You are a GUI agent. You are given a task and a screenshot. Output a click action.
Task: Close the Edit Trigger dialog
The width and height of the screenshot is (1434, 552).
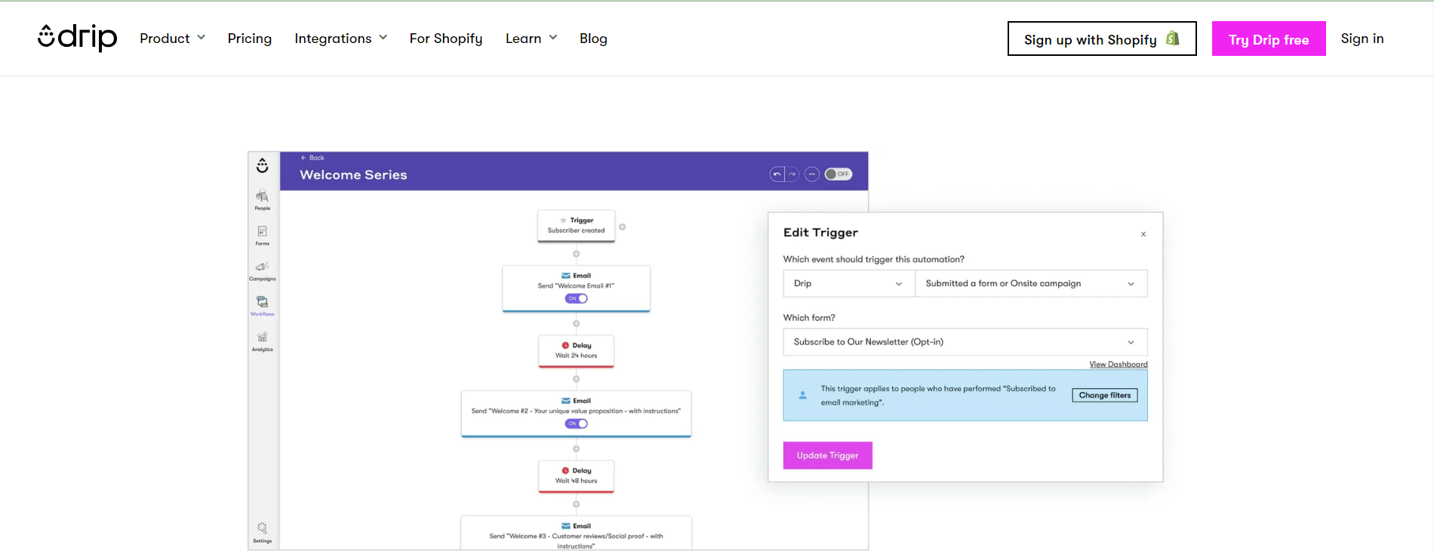click(x=1143, y=234)
